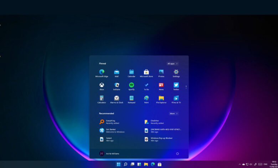Image resolution: width=278 pixels, height=168 pixels.
Task: Open network status tray icon
Action: [x=247, y=164]
